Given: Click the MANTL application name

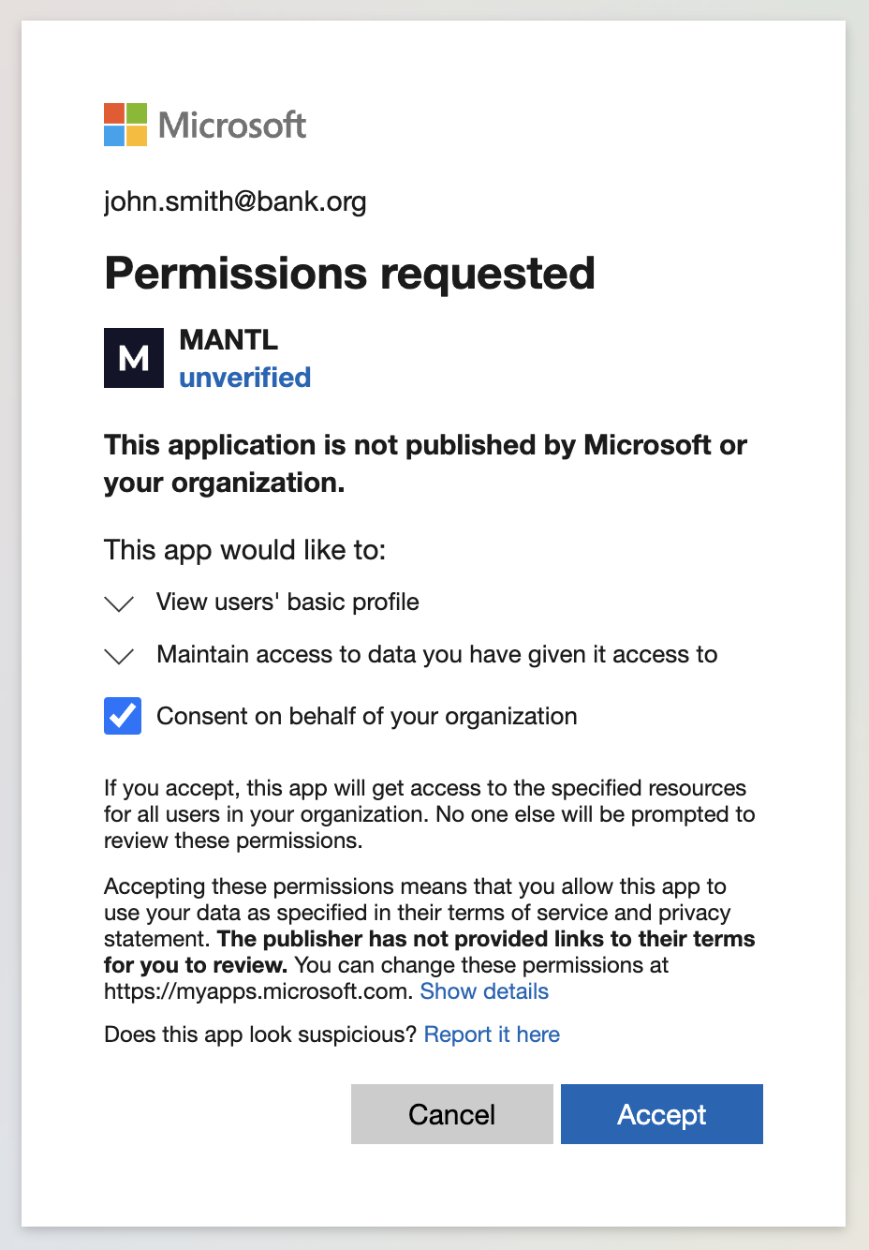Looking at the screenshot, I should (x=228, y=339).
